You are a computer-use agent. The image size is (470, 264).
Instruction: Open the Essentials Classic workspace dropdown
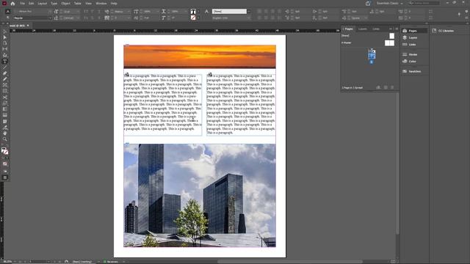pyautogui.click(x=390, y=3)
